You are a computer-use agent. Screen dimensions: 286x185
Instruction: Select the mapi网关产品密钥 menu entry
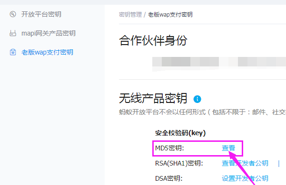[x=49, y=33]
